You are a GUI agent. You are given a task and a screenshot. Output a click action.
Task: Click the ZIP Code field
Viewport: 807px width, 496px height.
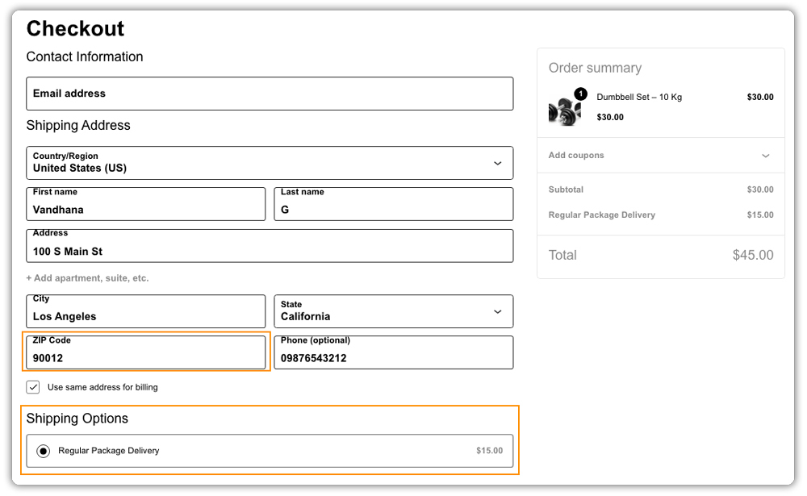coord(145,352)
